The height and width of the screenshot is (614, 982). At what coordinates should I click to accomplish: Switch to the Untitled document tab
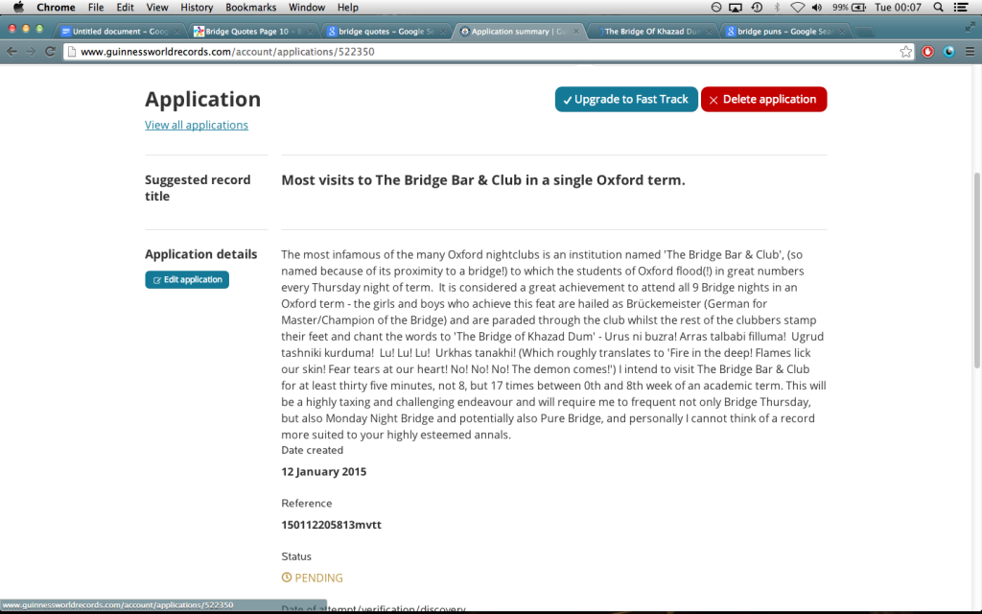pos(119,32)
